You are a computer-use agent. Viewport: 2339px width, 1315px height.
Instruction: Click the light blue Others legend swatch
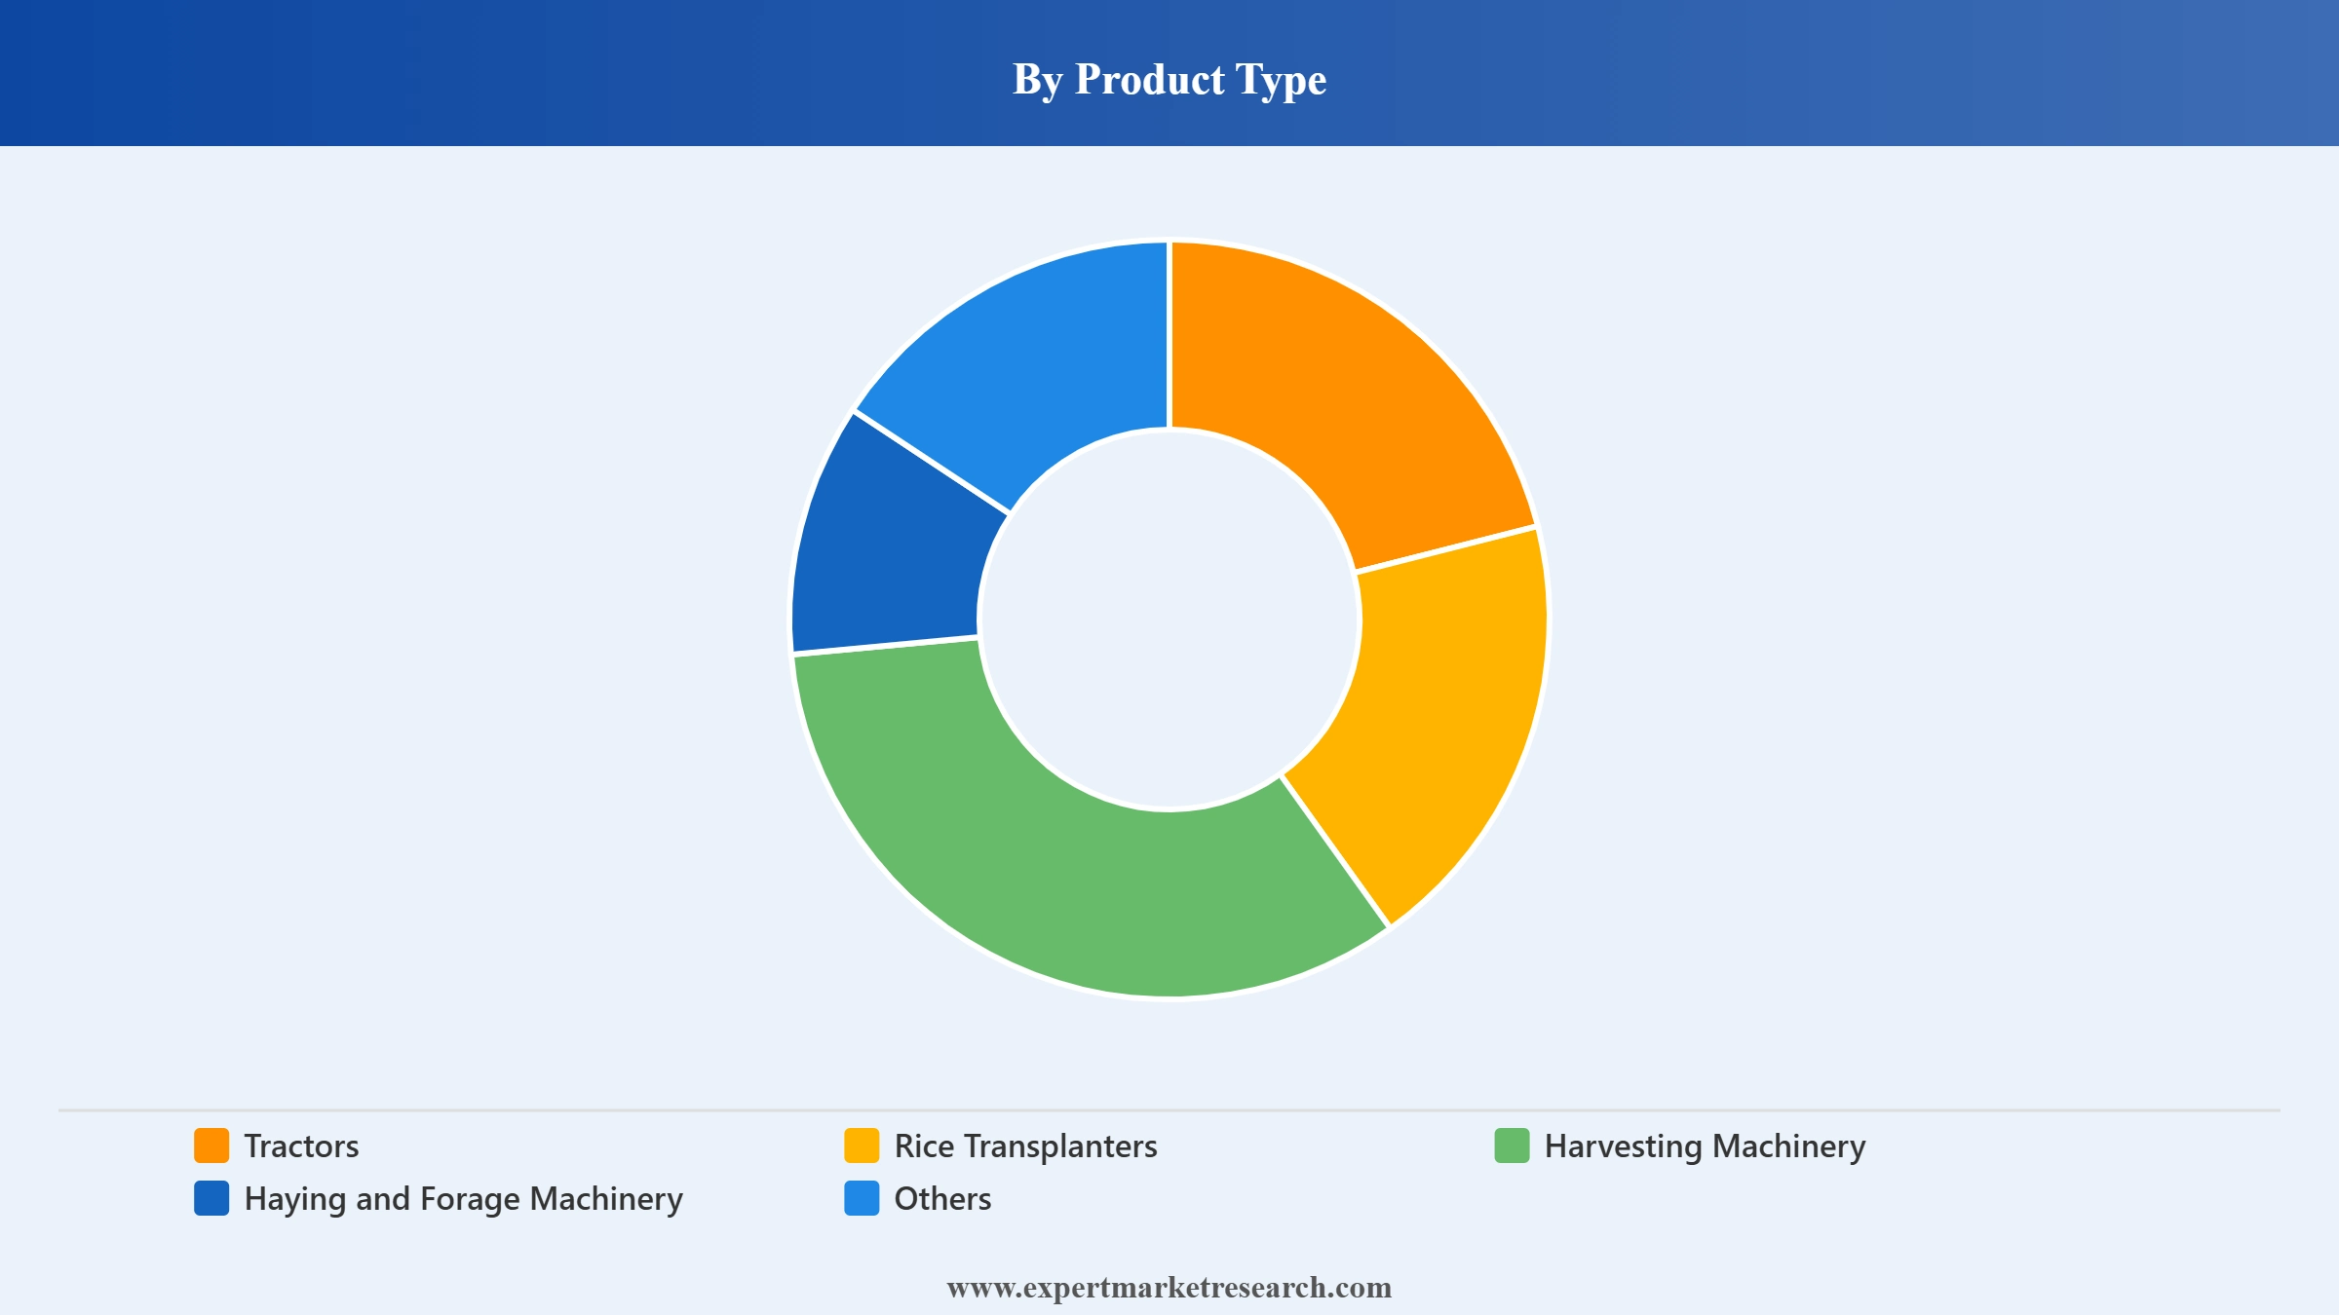tap(862, 1198)
